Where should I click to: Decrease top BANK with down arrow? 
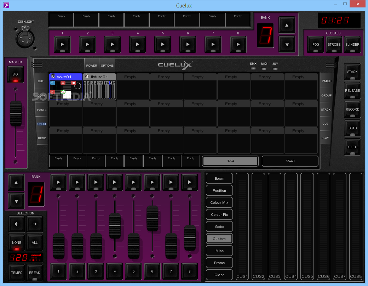pos(287,44)
